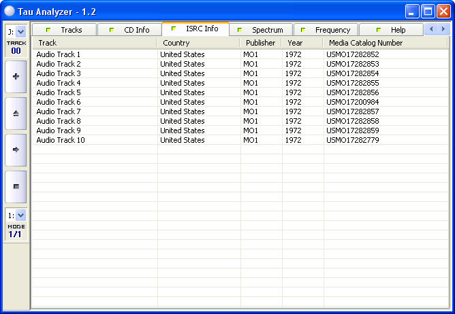Select row Audio Track 7
This screenshot has height=314, width=455.
pos(240,111)
